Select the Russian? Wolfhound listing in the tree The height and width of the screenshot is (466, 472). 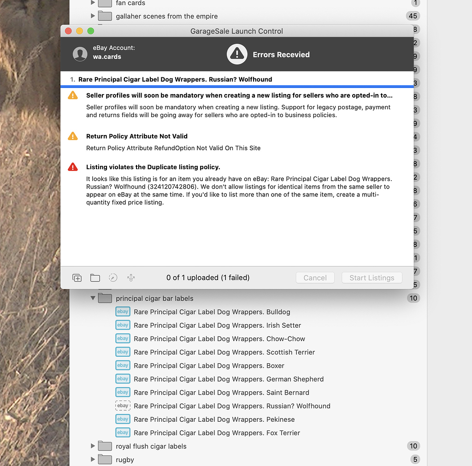pos(232,406)
